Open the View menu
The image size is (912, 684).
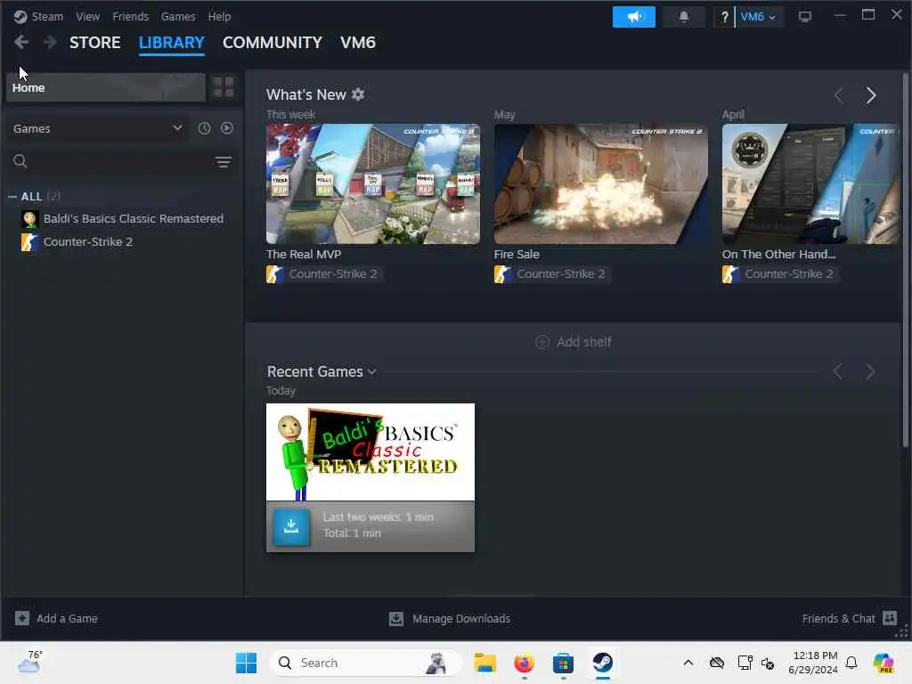tap(88, 16)
